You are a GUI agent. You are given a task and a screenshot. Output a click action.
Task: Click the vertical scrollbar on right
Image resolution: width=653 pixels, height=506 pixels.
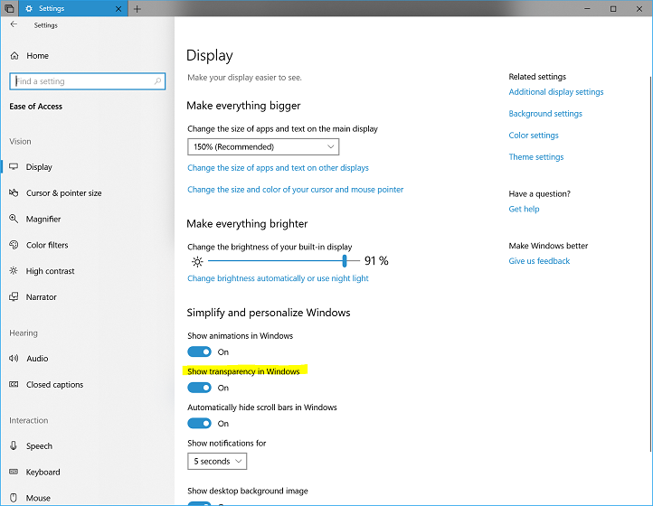click(650, 264)
